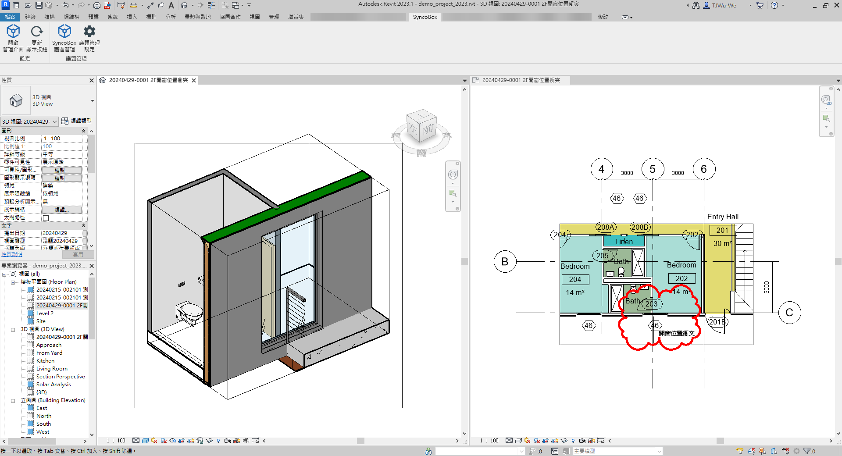
Task: Toggle sun path off icon in 3D view bar
Action: (x=154, y=441)
